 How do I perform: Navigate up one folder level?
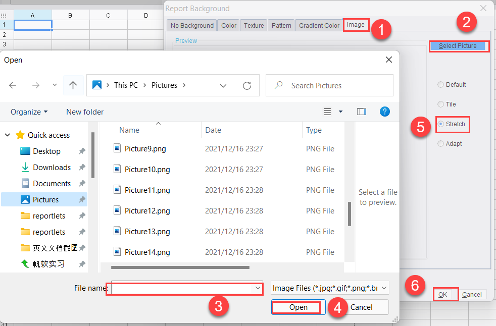click(x=73, y=85)
